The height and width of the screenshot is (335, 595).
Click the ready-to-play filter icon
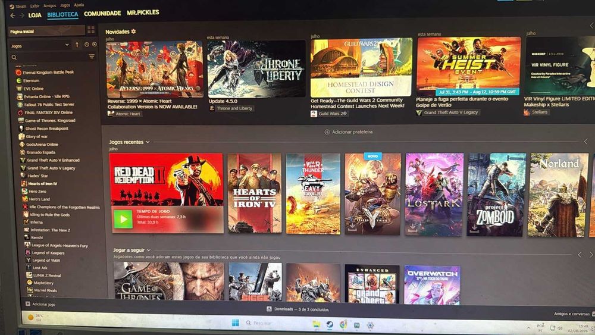94,45
